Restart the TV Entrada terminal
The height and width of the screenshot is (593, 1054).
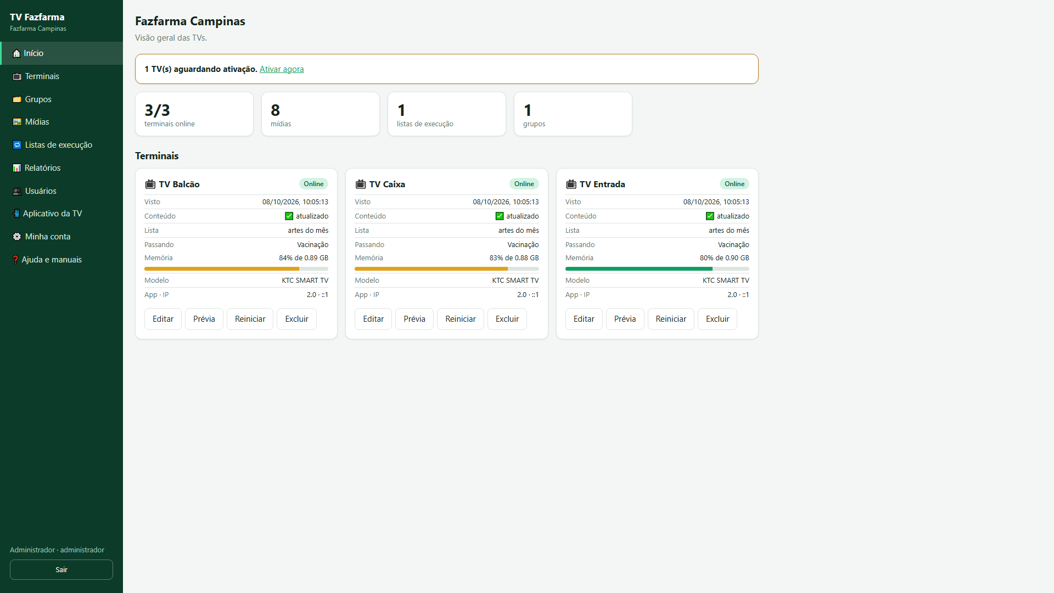tap(671, 319)
